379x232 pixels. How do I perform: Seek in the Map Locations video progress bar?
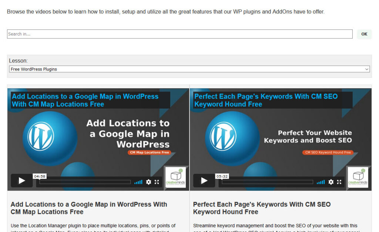(85, 182)
